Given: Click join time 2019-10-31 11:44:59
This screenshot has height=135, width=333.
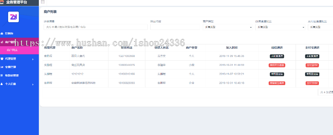Looking at the screenshot, I should (x=232, y=65).
